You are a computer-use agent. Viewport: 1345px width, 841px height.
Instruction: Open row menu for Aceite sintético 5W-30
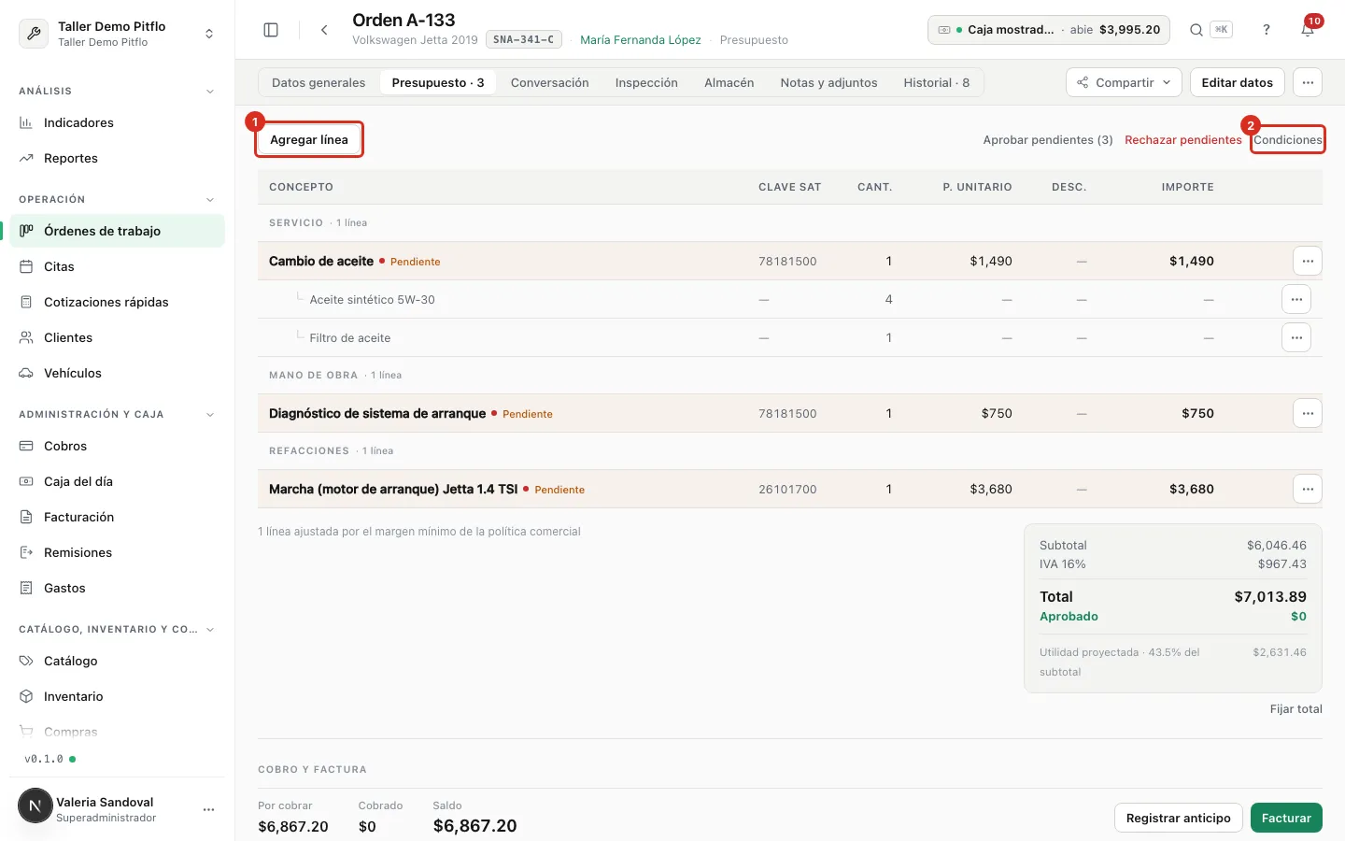1296,299
